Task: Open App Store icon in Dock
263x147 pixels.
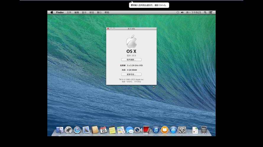Action: pos(173,130)
